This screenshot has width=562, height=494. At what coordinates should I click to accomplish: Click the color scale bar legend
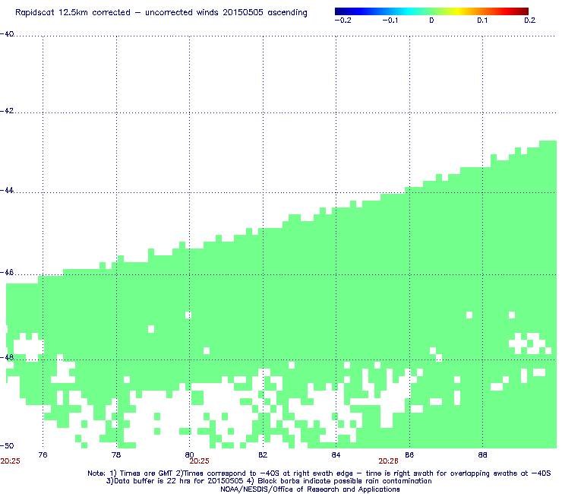coord(431,11)
